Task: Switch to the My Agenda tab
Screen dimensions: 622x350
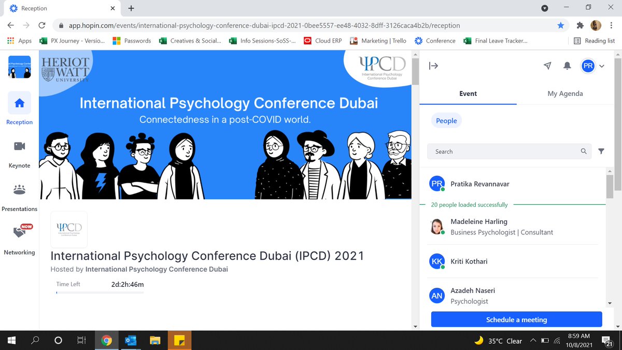Action: pyautogui.click(x=565, y=94)
